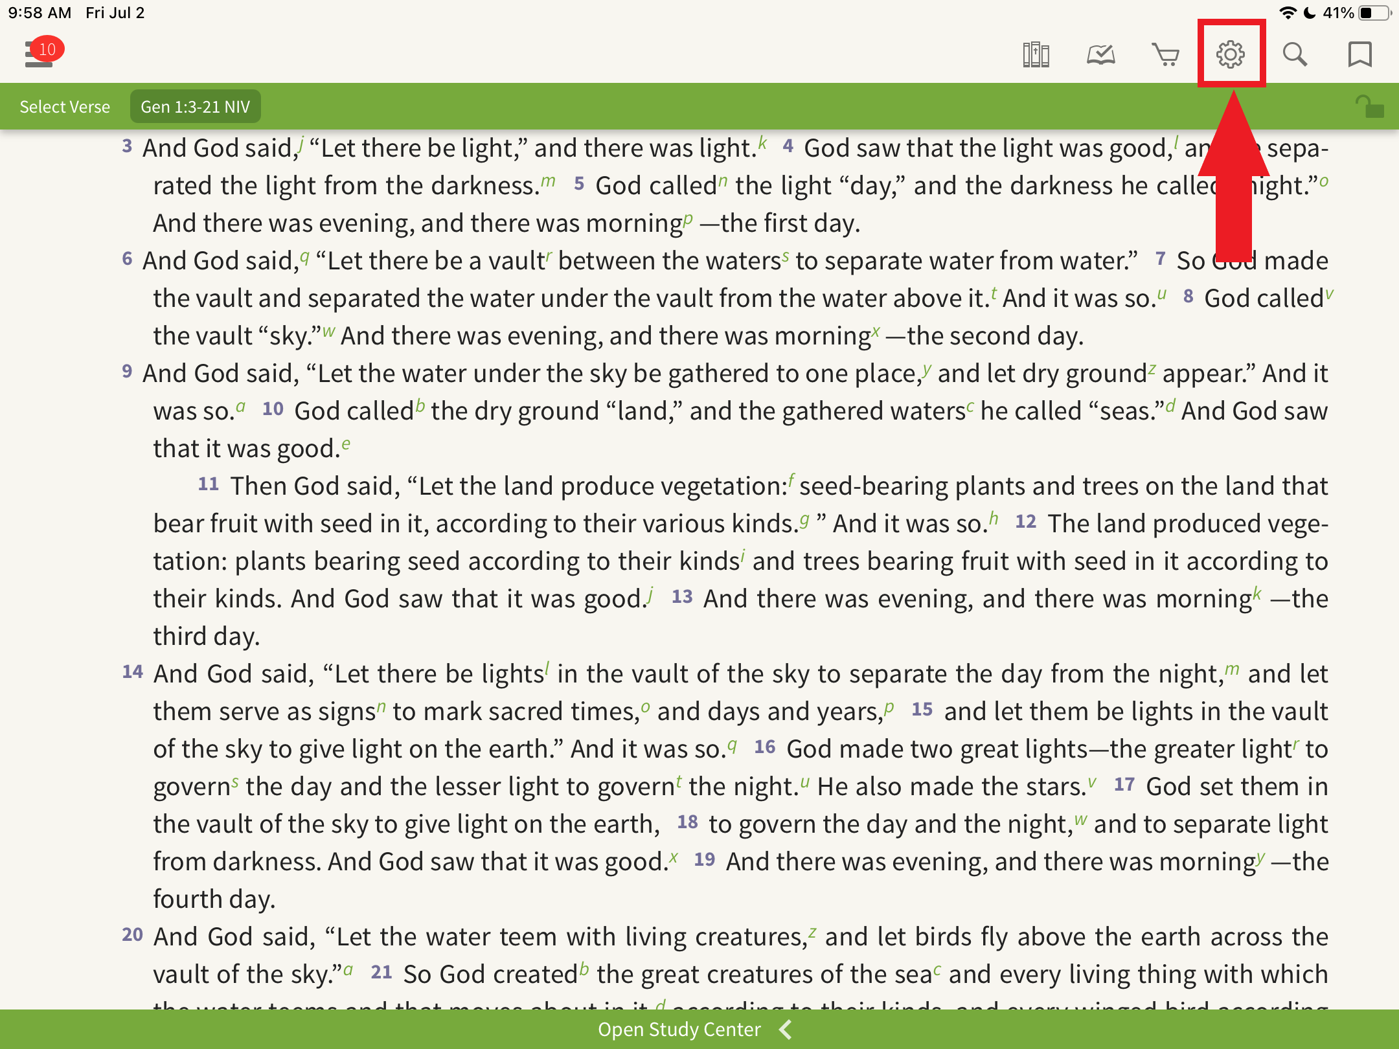The width and height of the screenshot is (1399, 1049).
Task: Open the bookmarks icon
Action: (1360, 54)
